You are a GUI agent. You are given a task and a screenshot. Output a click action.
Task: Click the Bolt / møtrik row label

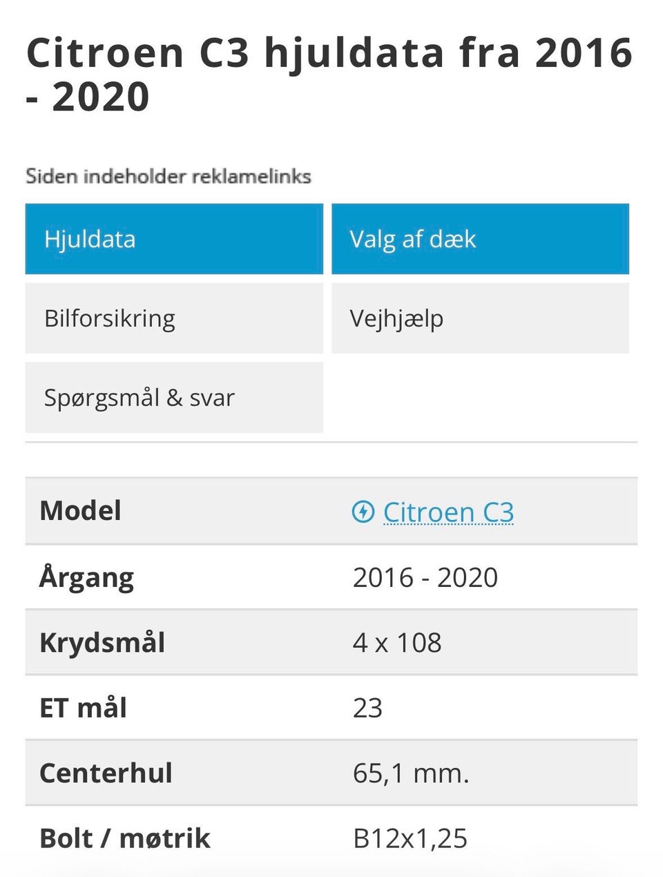click(x=125, y=838)
